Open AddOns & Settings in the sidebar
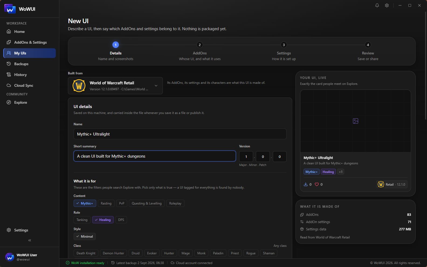The height and width of the screenshot is (267, 427). (x=29, y=42)
